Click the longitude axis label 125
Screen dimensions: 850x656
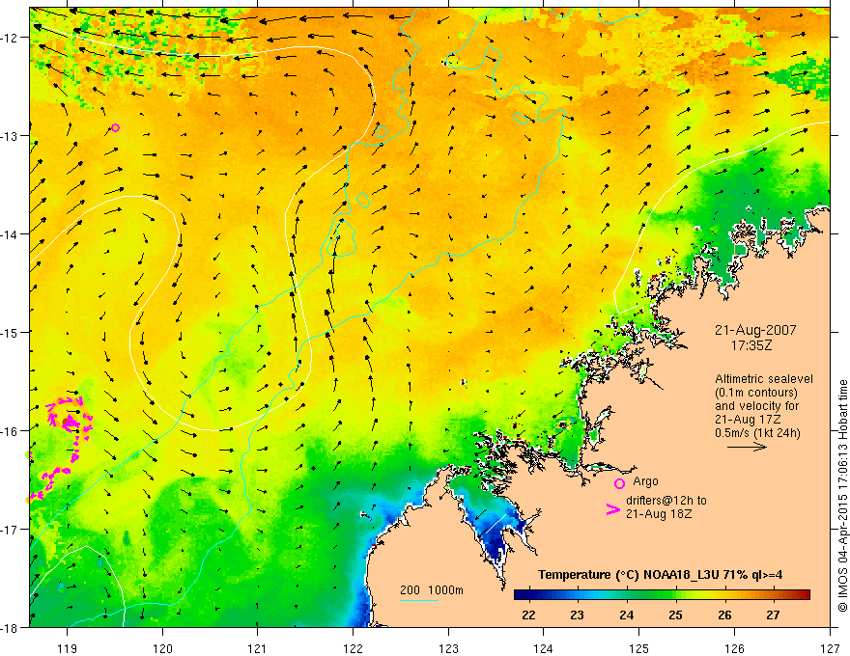639,648
